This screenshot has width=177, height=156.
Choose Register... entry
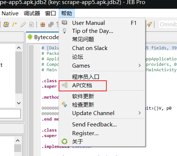click(x=102, y=133)
